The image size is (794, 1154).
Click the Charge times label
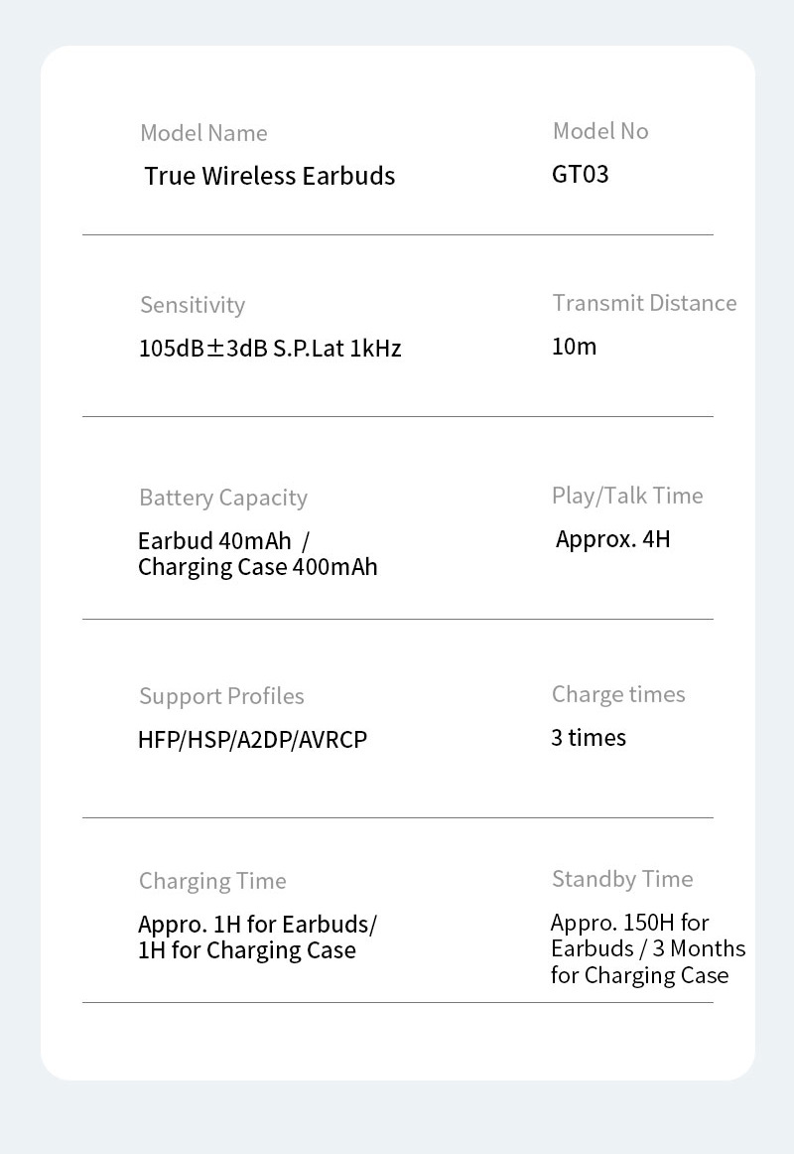[617, 694]
